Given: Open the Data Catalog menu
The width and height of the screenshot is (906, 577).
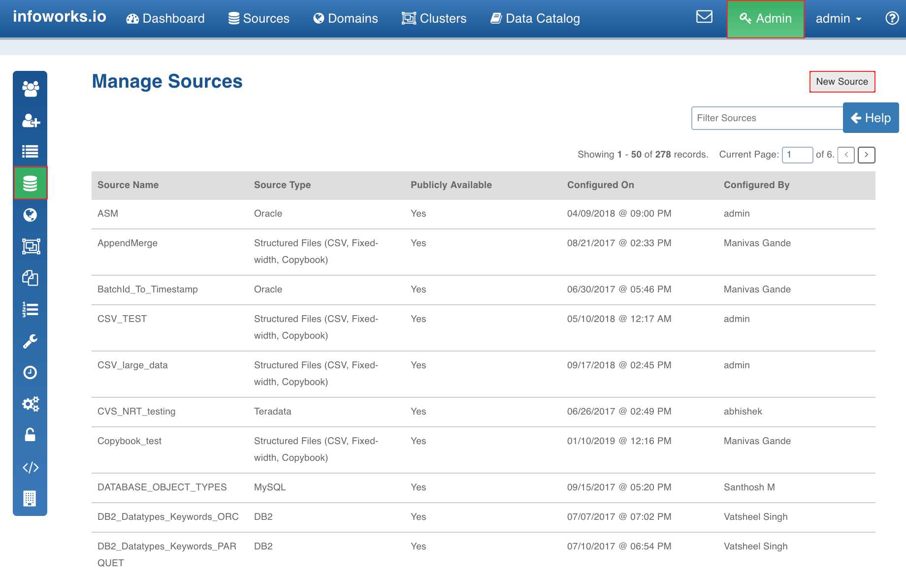Looking at the screenshot, I should 535,18.
